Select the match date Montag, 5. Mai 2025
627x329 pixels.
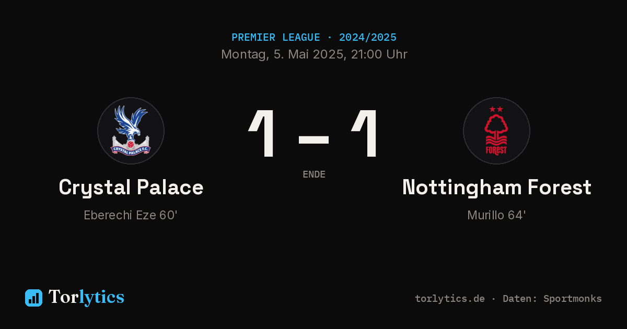pyautogui.click(x=282, y=54)
